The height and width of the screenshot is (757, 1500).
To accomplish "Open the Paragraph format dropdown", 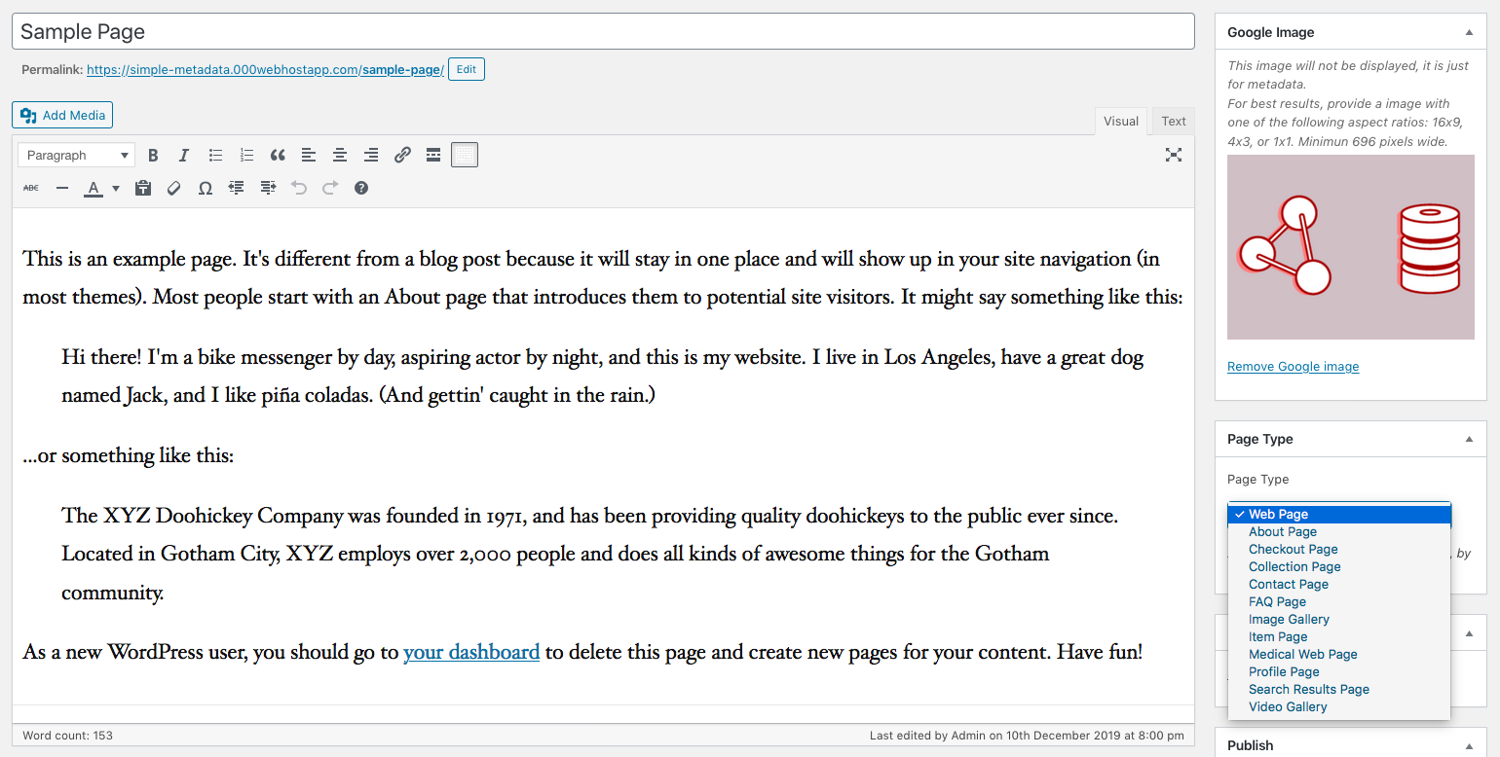I will tap(76, 155).
